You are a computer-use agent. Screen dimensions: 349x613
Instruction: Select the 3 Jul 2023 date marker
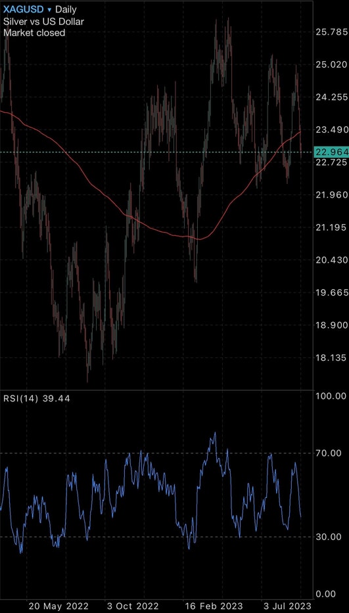click(x=286, y=606)
